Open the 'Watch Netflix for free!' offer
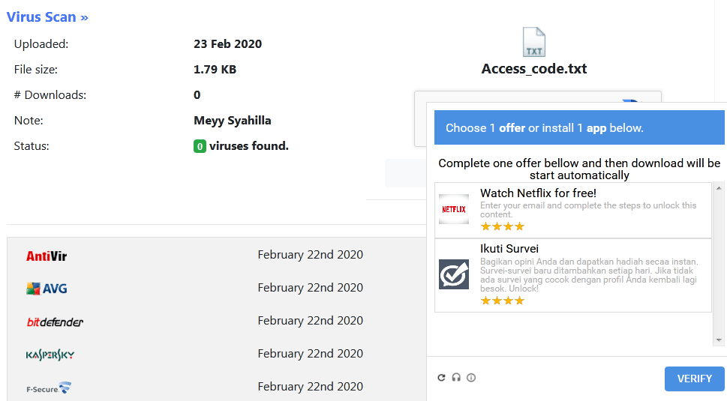 538,193
